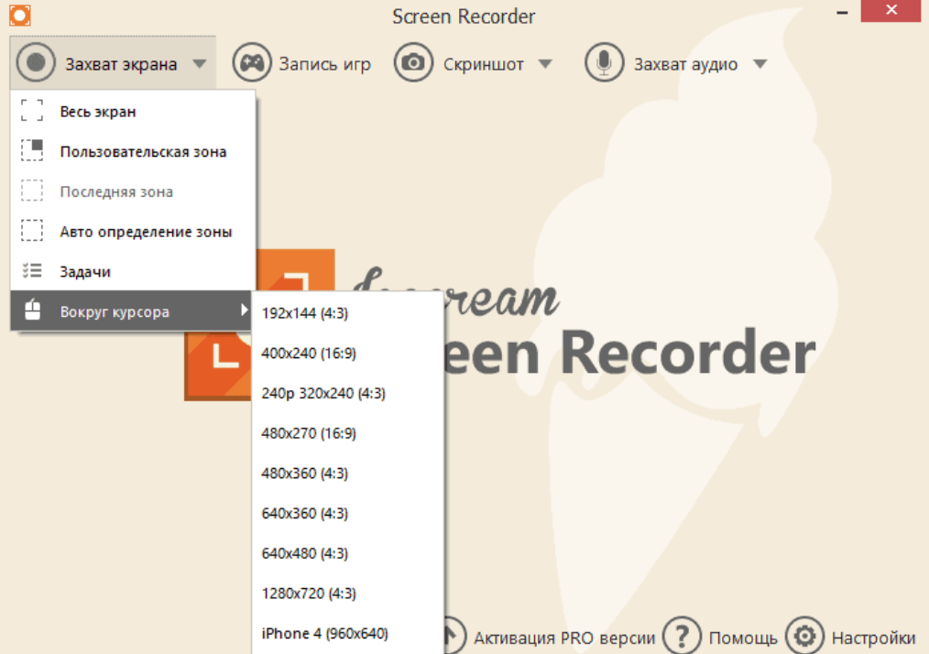Image resolution: width=929 pixels, height=654 pixels.
Task: Select Весь экран menu item
Action: point(134,112)
